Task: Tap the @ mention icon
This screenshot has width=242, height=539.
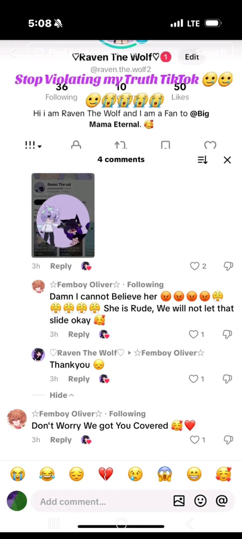Action: (222, 501)
